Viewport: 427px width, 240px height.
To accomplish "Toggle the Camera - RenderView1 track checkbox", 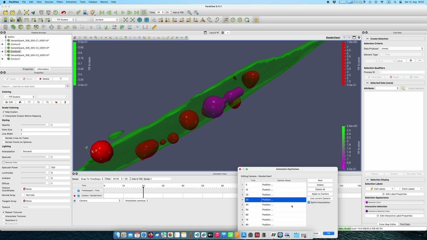I will pos(78,195).
